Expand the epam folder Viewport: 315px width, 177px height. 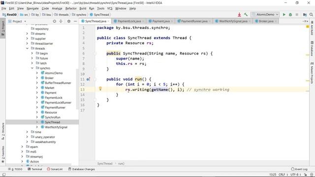[22, 147]
